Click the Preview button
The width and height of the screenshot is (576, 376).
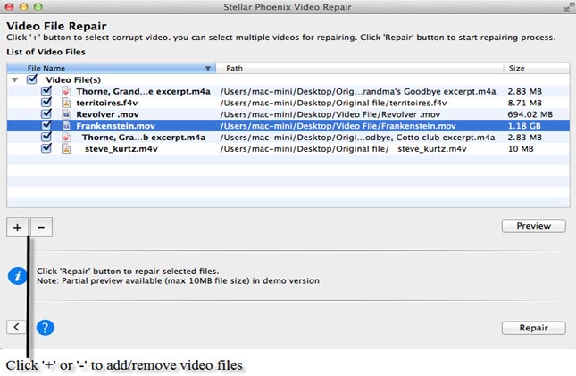pyautogui.click(x=533, y=226)
